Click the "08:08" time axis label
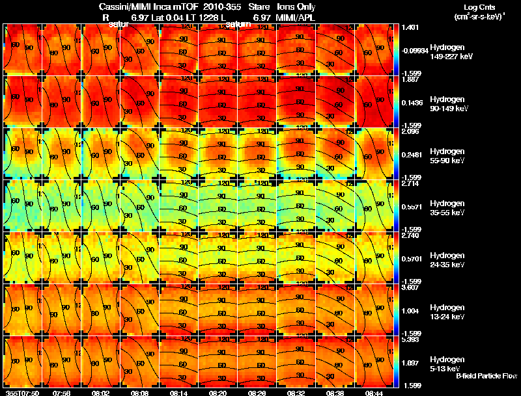 click(139, 393)
